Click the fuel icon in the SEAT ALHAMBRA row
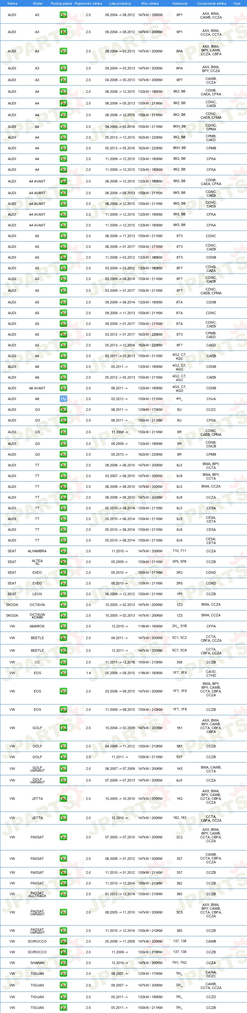Image resolution: width=247 pixels, height=1013 pixels. (x=63, y=551)
